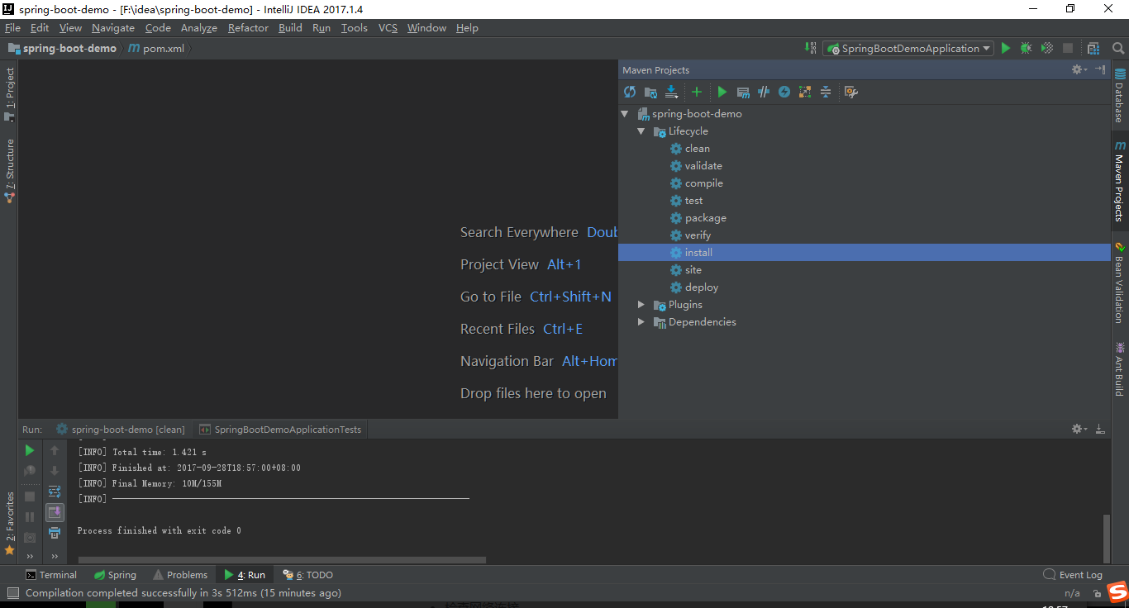The height and width of the screenshot is (608, 1129).
Task: Expand the Plugins node
Action: (x=641, y=304)
